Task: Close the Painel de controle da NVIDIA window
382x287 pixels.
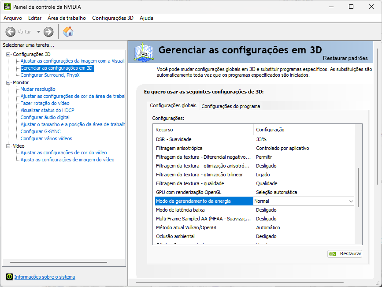Action: [x=371, y=7]
